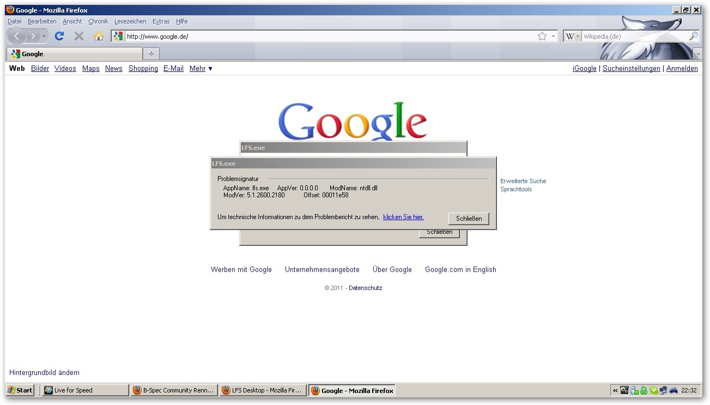Open the green QIP tray icon
The width and height of the screenshot is (710, 405).
pyautogui.click(x=644, y=390)
